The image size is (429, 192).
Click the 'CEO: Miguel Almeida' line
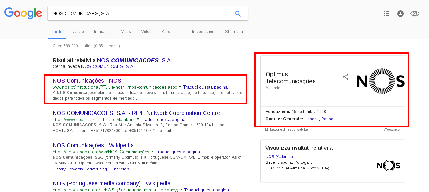coord(297,168)
